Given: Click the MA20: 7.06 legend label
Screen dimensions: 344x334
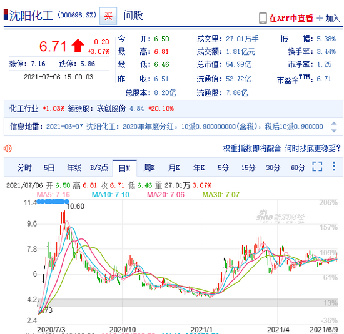Looking at the screenshot, I should 166,195.
